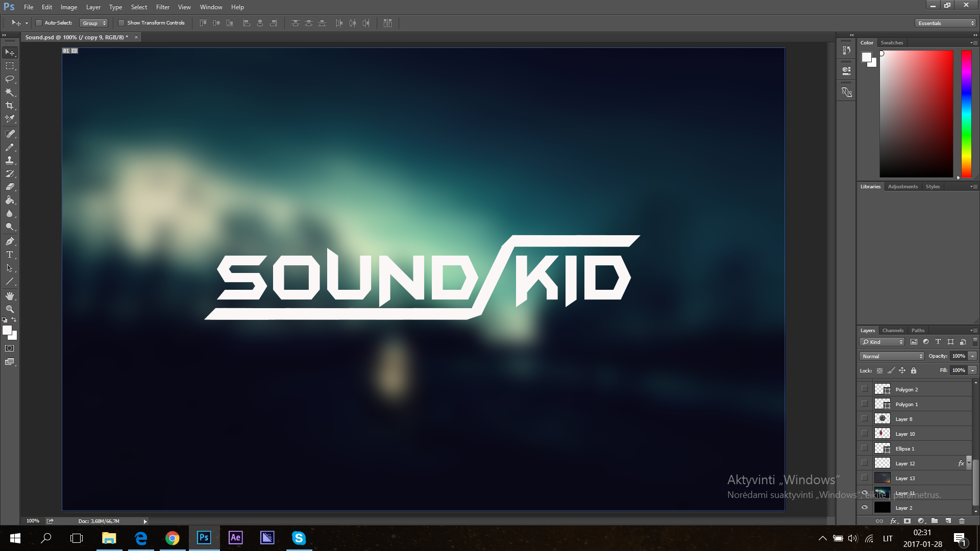
Task: Open After Effects from the taskbar
Action: [235, 538]
